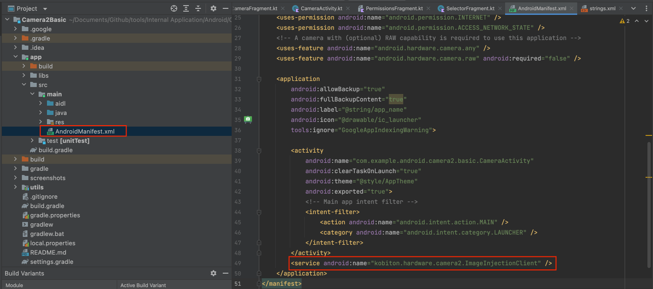Collapse the Camera2Basic root project node
The width and height of the screenshot is (653, 289).
(x=7, y=20)
